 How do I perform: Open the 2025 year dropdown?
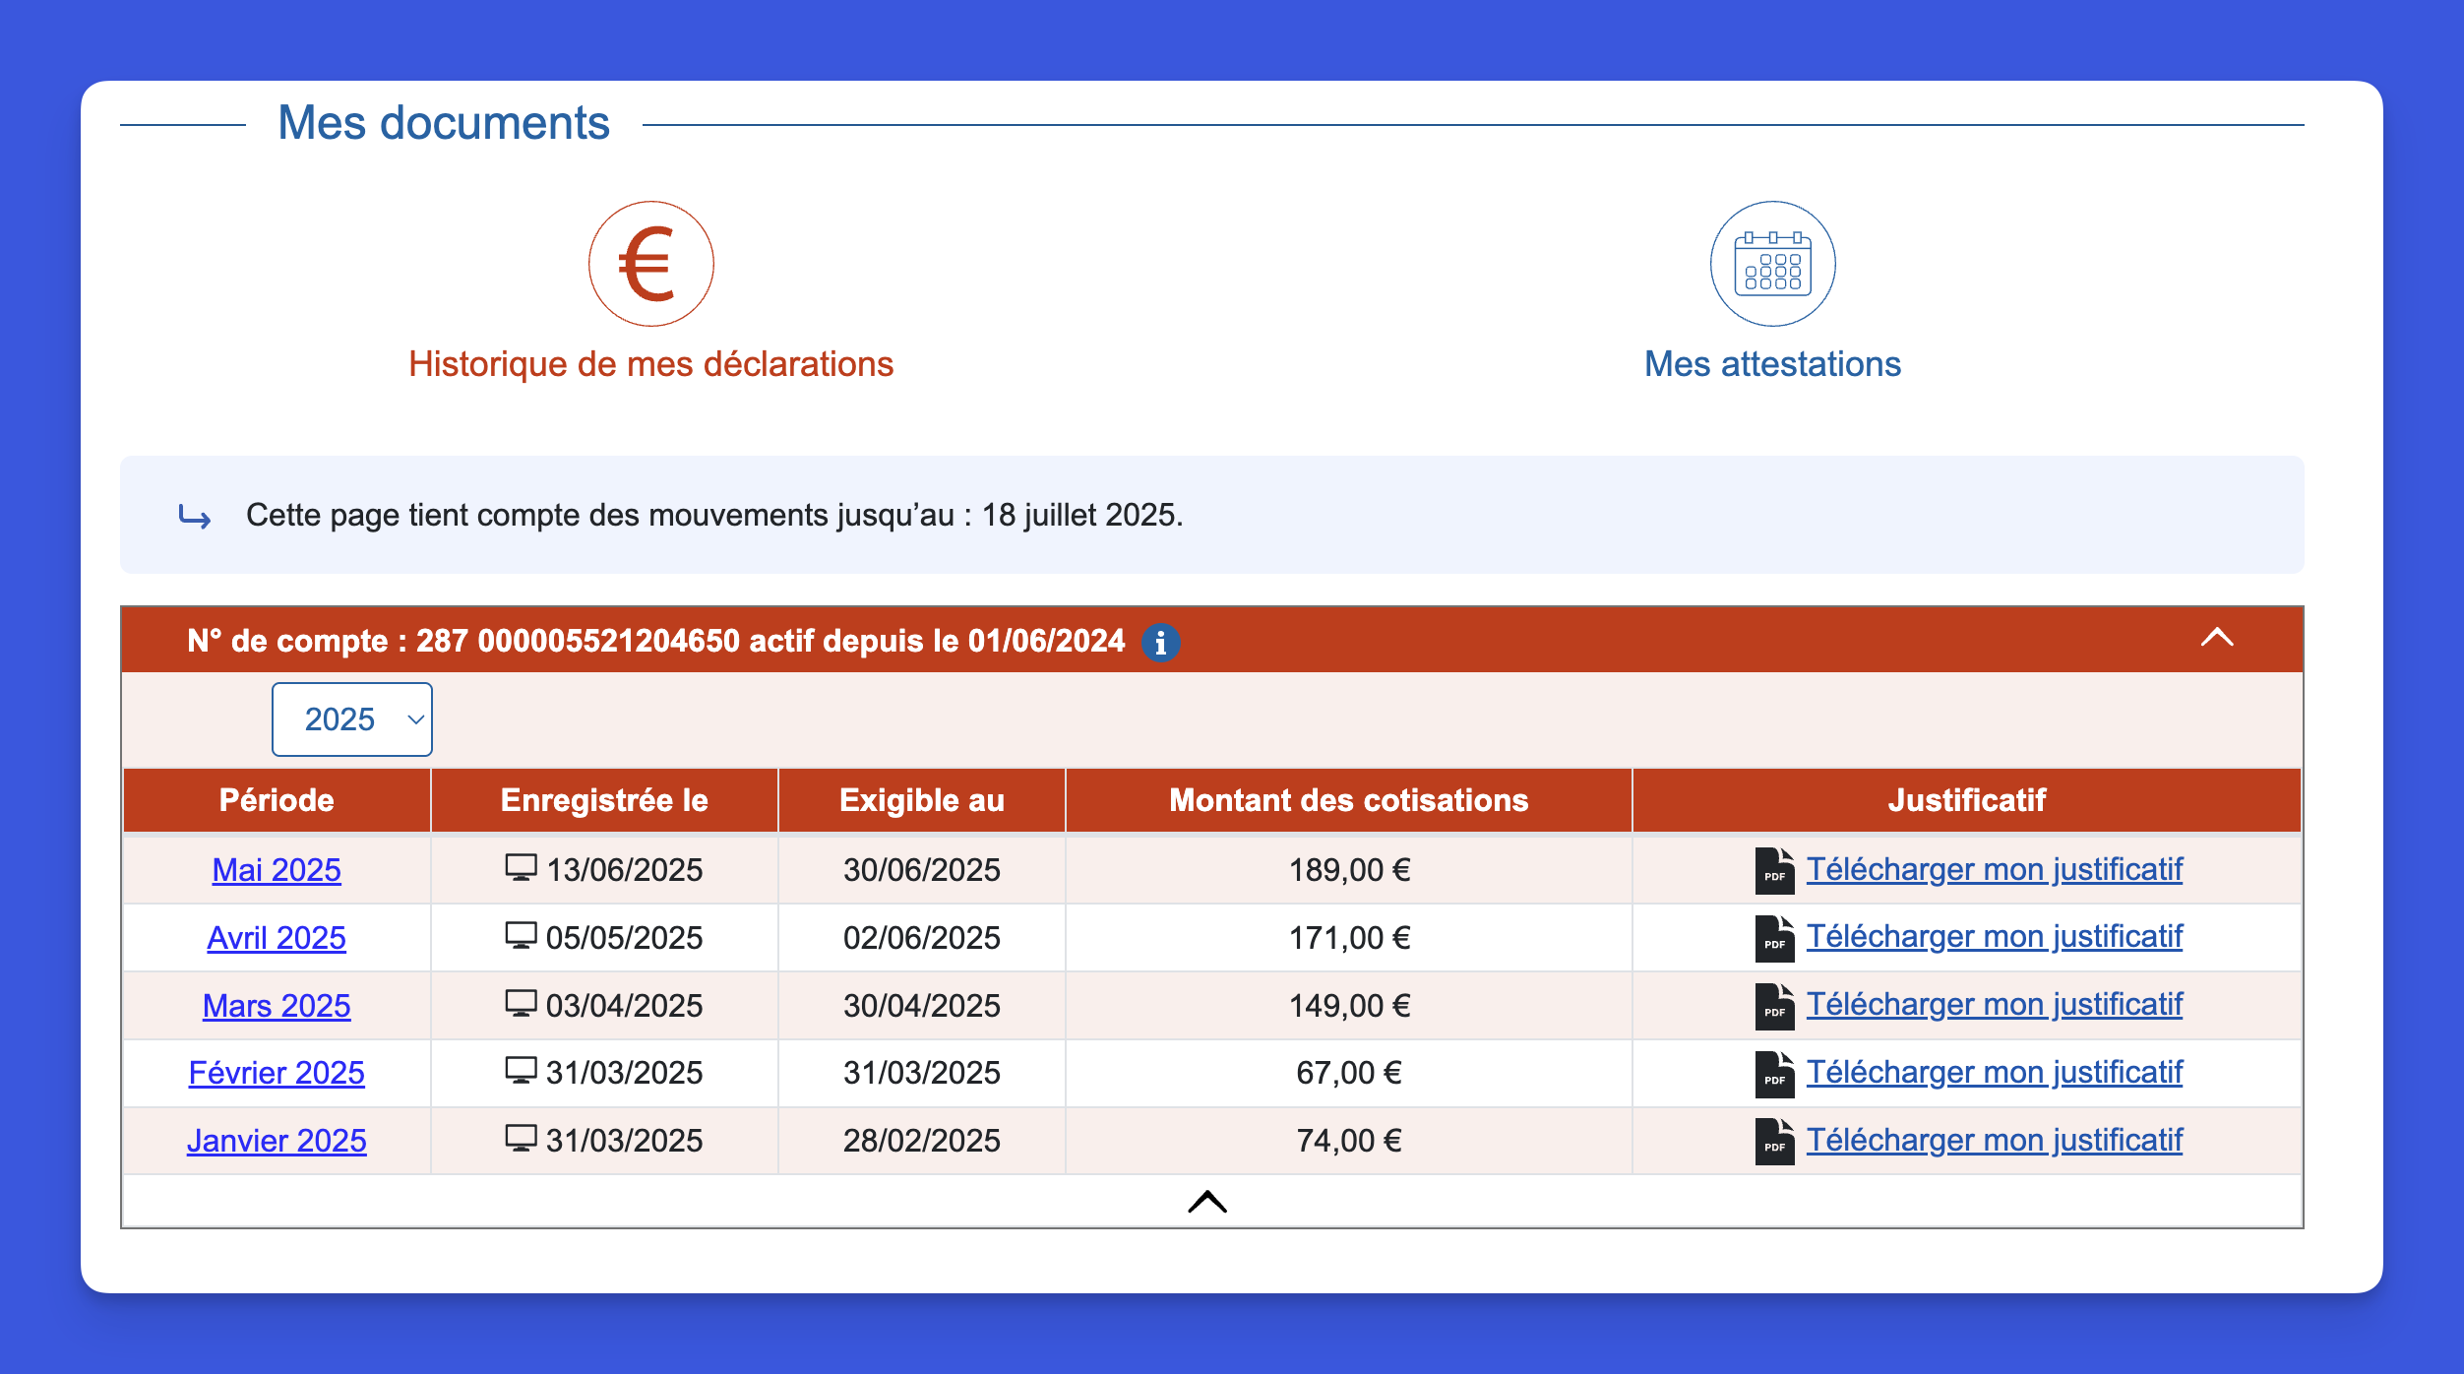click(x=351, y=719)
